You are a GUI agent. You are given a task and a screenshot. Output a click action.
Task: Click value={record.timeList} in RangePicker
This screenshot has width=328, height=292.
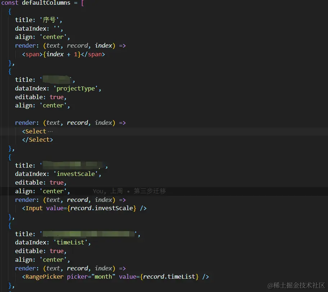[x=159, y=277]
